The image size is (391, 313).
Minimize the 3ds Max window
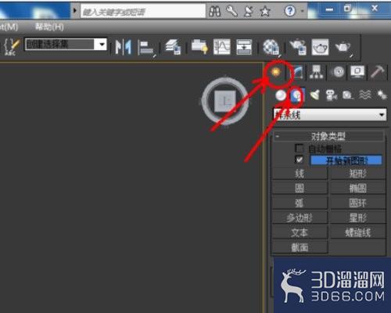pos(329,9)
